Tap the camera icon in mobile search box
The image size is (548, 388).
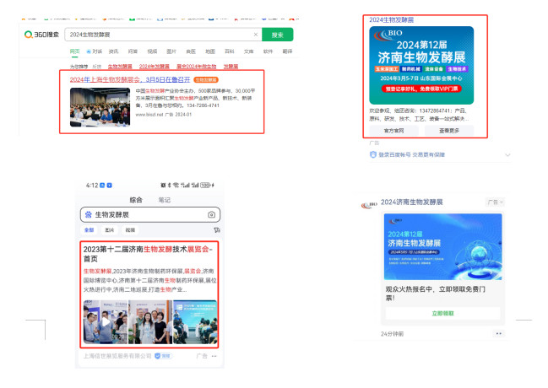(x=211, y=215)
